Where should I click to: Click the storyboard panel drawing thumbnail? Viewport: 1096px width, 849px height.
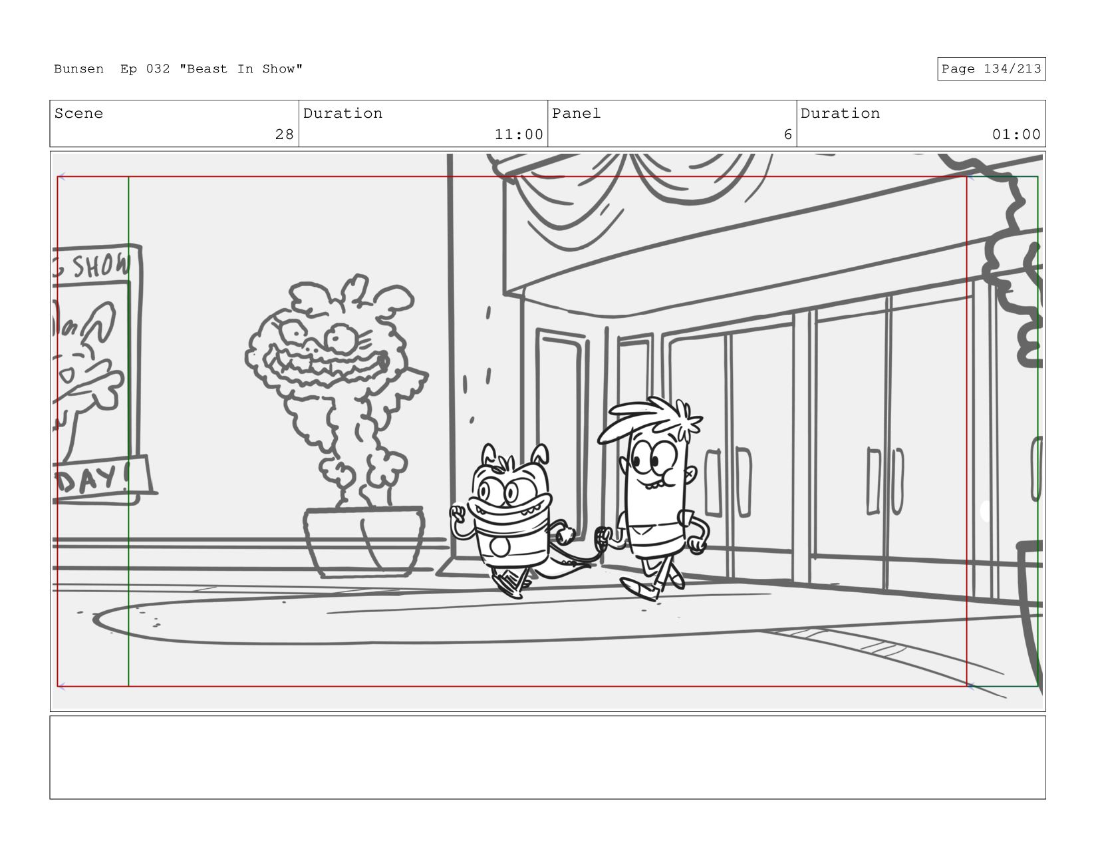tap(547, 431)
